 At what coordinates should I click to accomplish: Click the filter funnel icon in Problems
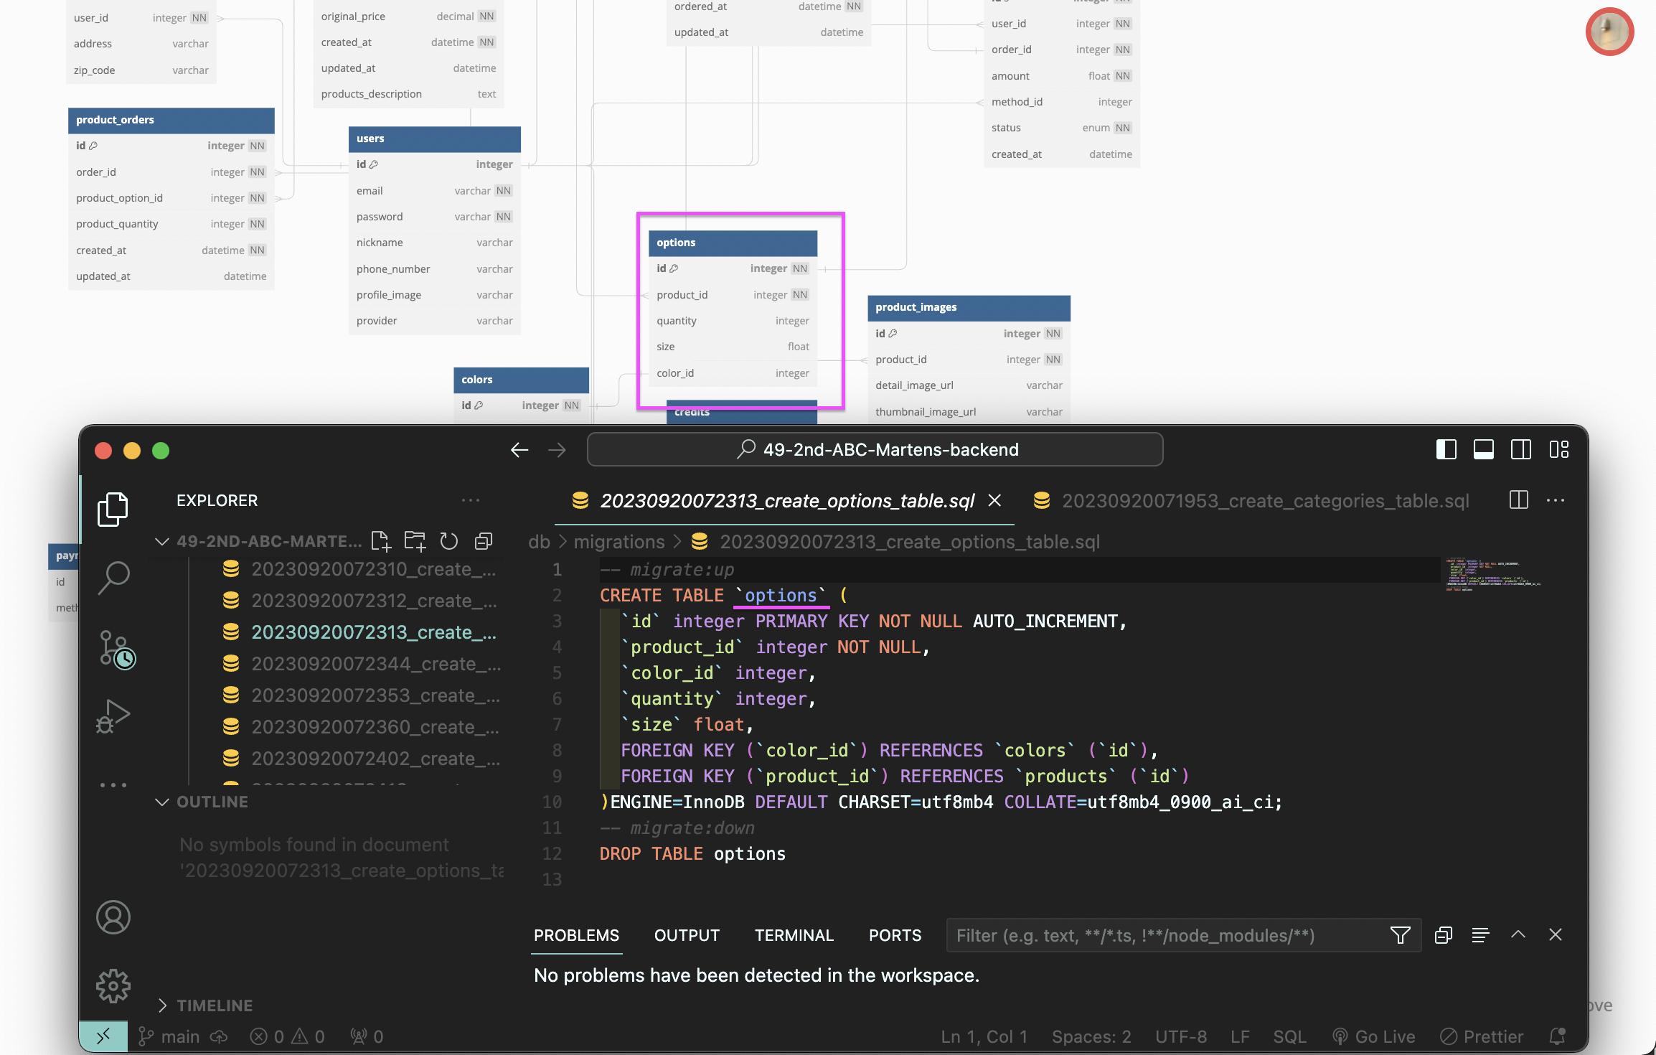pyautogui.click(x=1400, y=935)
